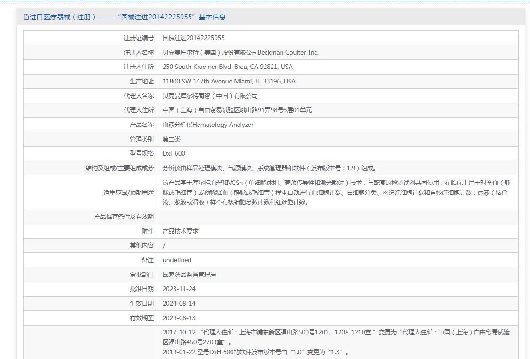This screenshot has height=359, width=530.
Task: Select approval date 2023-11-24
Action: (179, 289)
